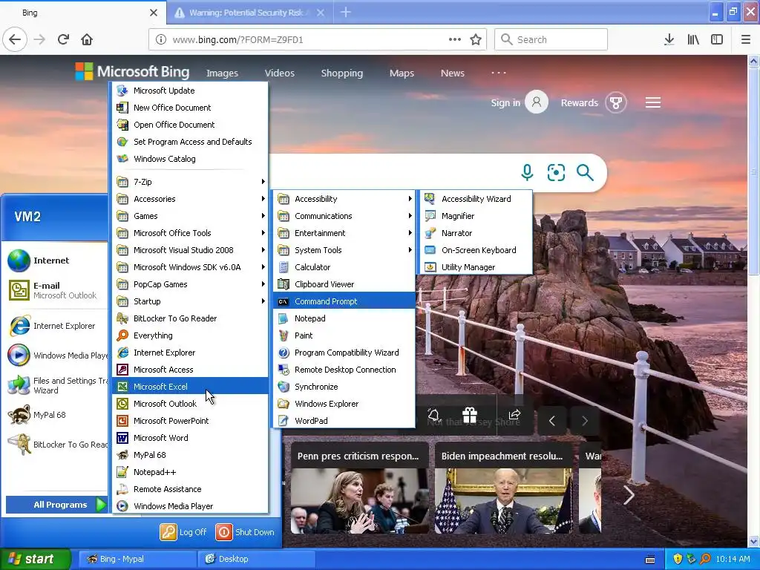Expand the Games program folder
760x570 pixels.
pyautogui.click(x=190, y=216)
